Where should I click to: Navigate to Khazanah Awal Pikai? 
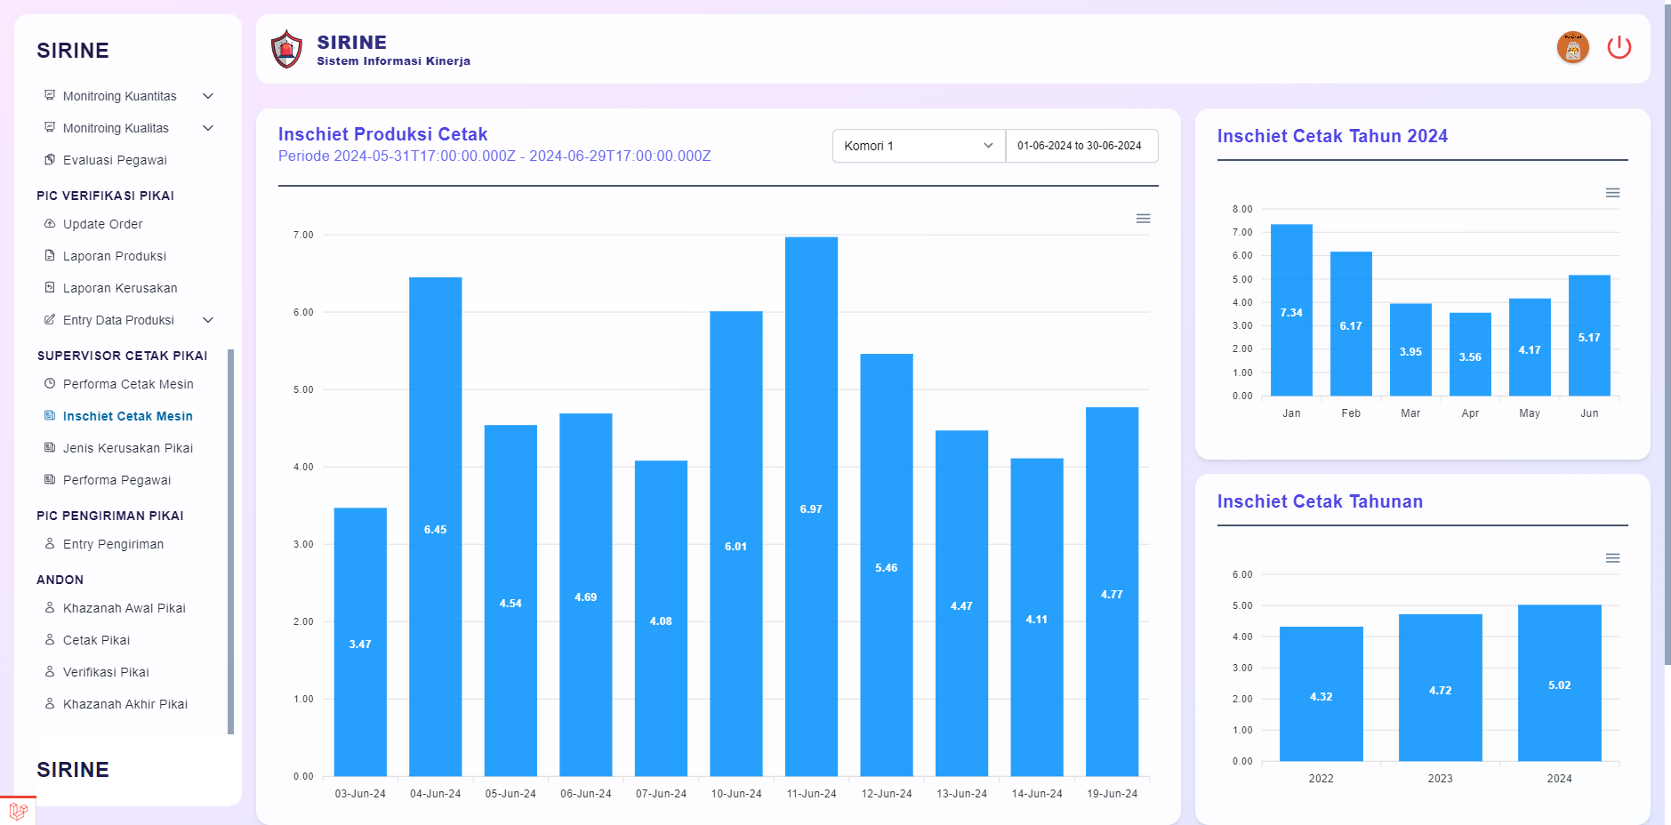pyautogui.click(x=125, y=608)
